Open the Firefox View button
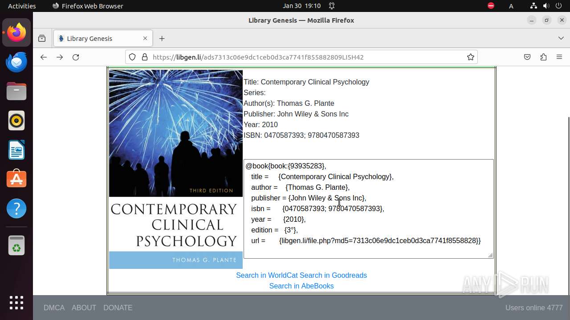570x320 pixels. pos(42,38)
